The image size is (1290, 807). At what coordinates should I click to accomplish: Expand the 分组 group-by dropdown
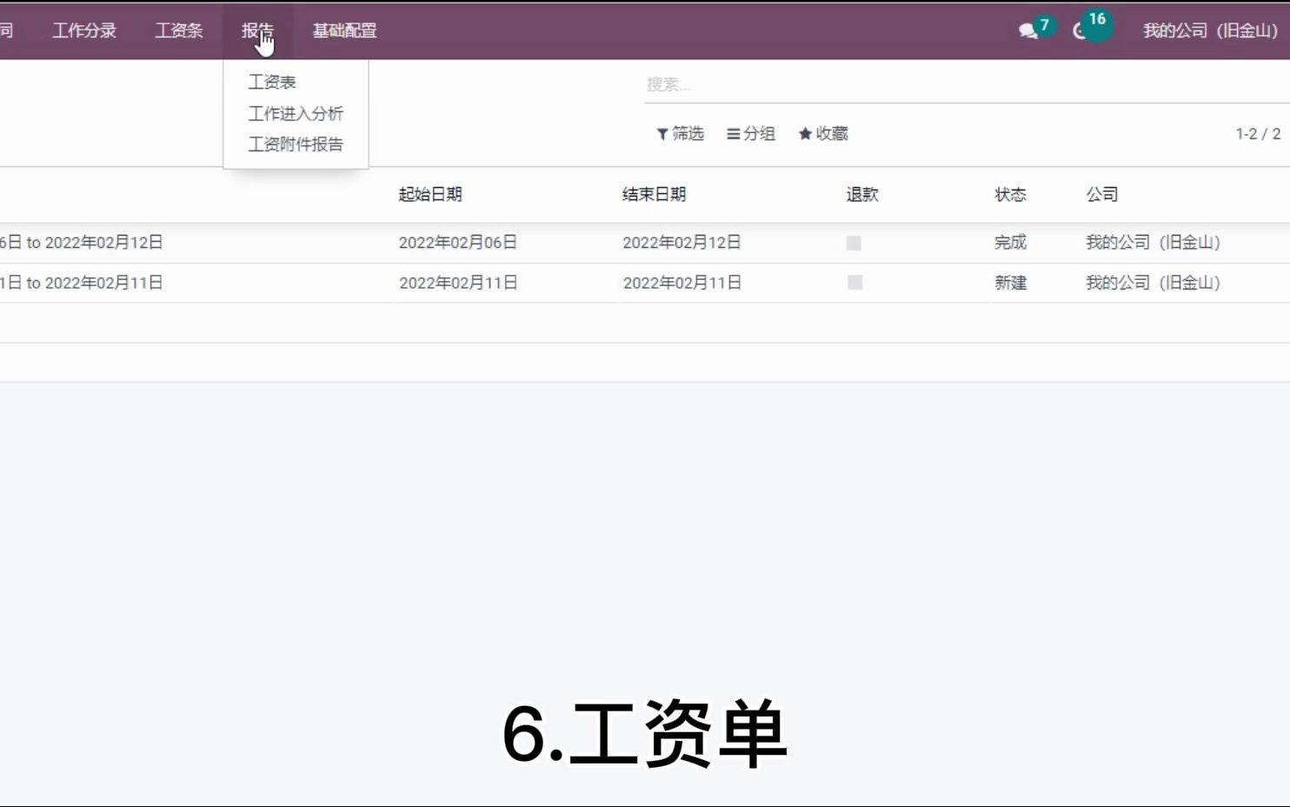tap(751, 133)
